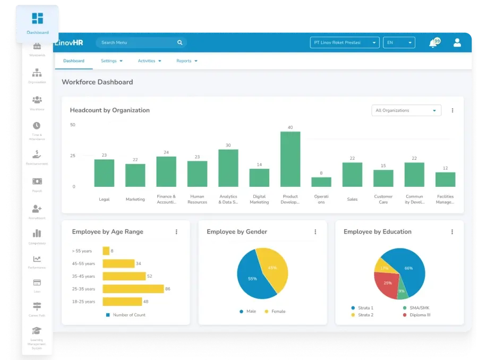Open the Reimbursement module
The image size is (478, 360).
(37, 153)
